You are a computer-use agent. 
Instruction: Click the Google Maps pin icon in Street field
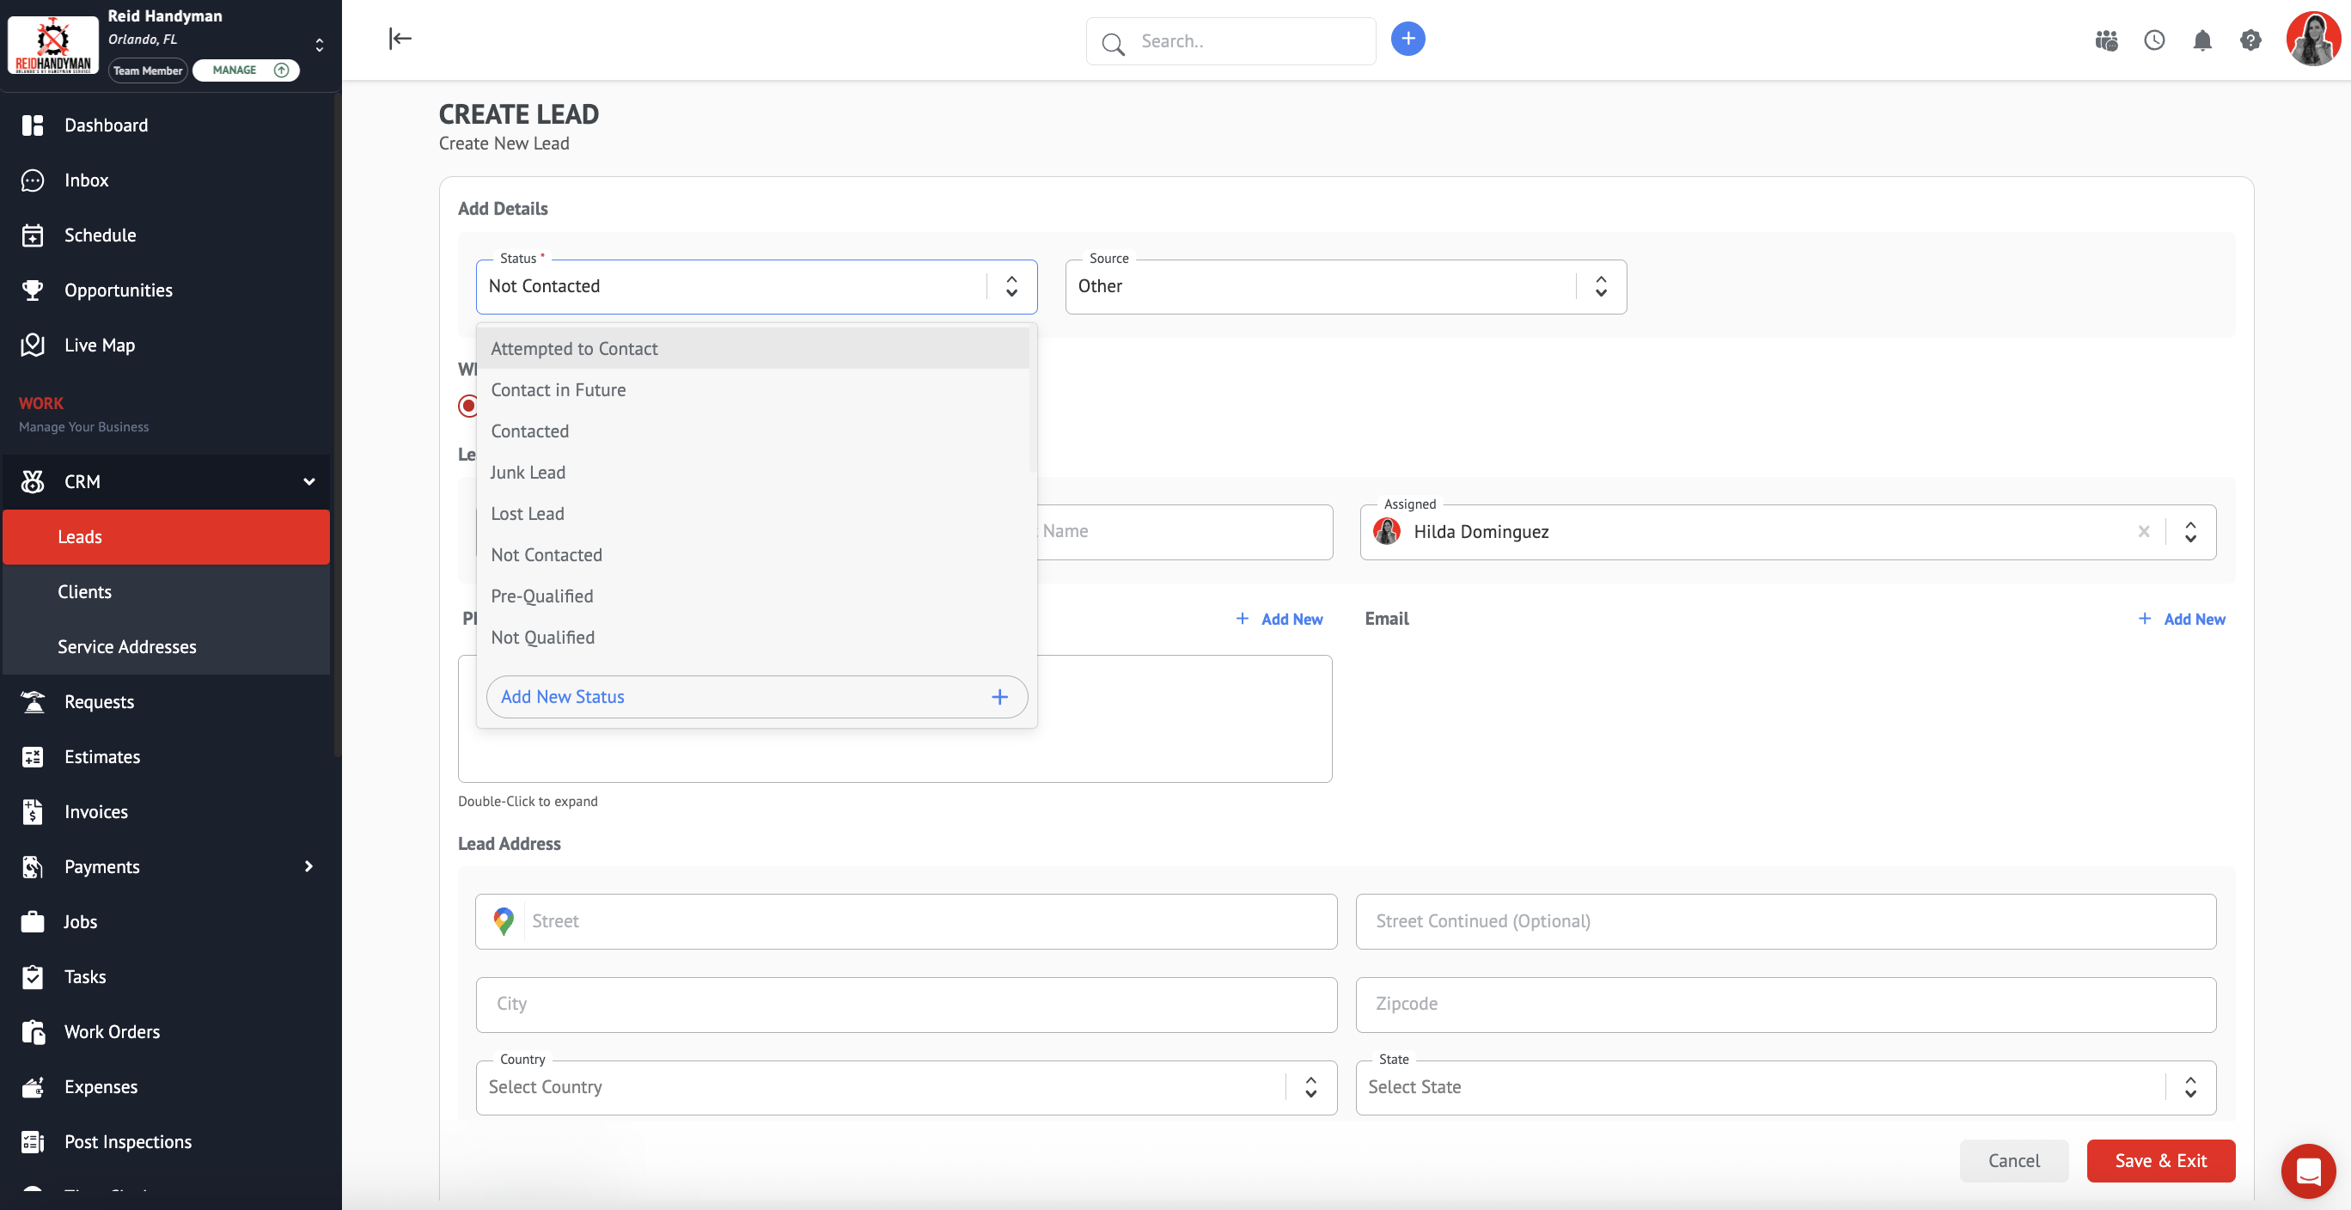pyautogui.click(x=503, y=920)
